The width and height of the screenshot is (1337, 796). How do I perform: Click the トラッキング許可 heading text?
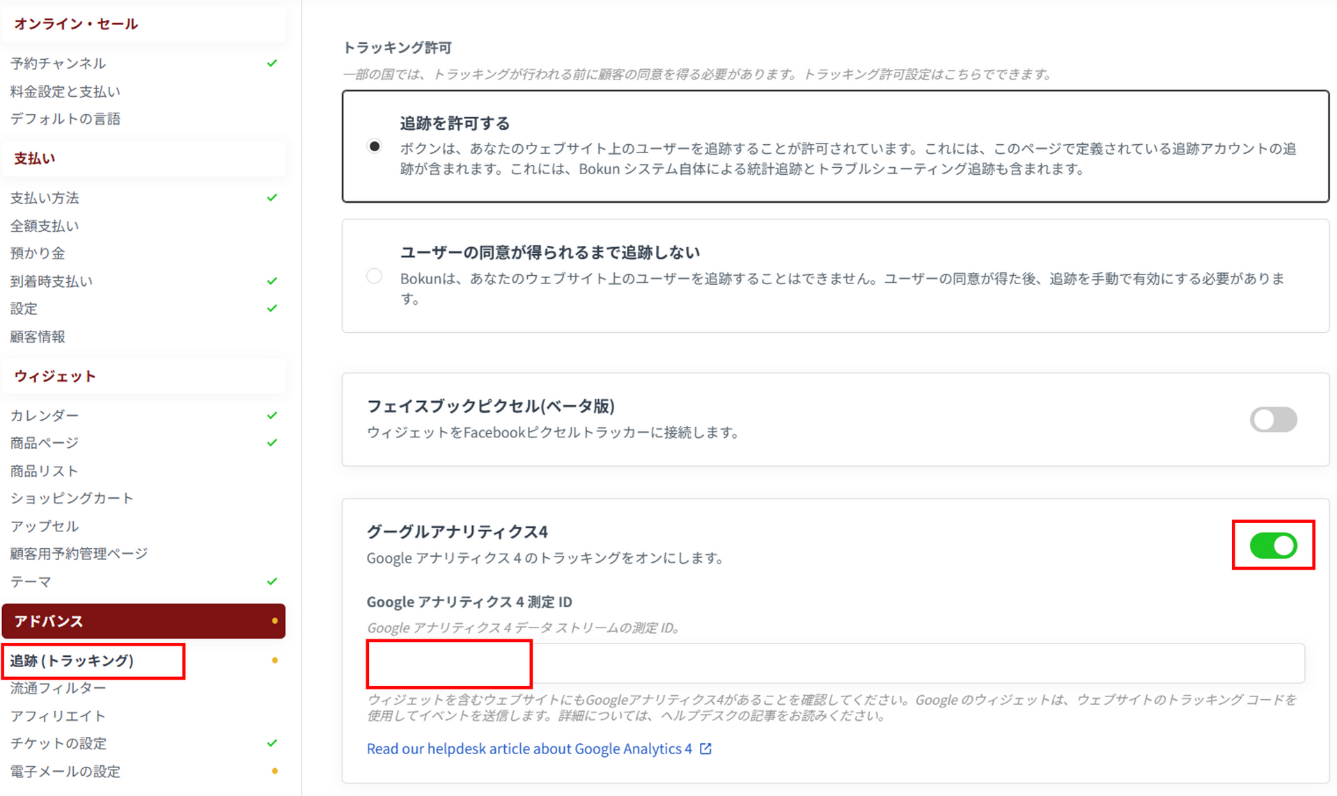click(398, 47)
